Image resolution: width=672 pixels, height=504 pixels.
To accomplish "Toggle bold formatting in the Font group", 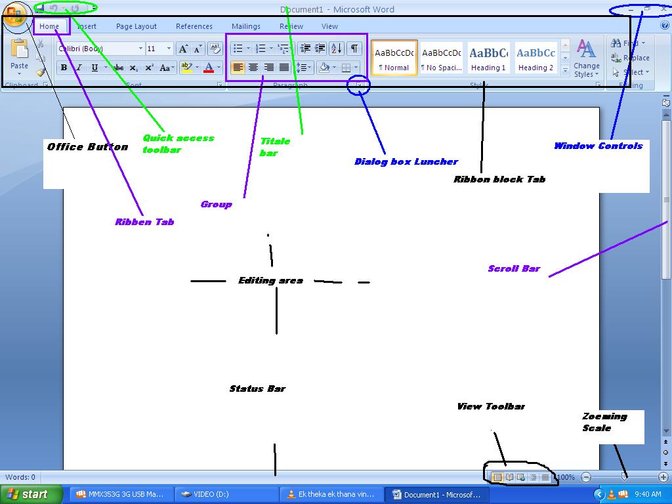I will click(64, 68).
